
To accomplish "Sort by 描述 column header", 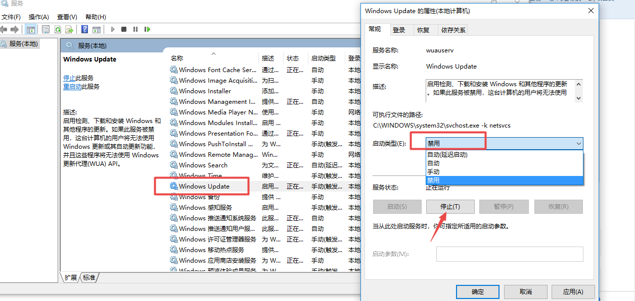I will [x=271, y=58].
